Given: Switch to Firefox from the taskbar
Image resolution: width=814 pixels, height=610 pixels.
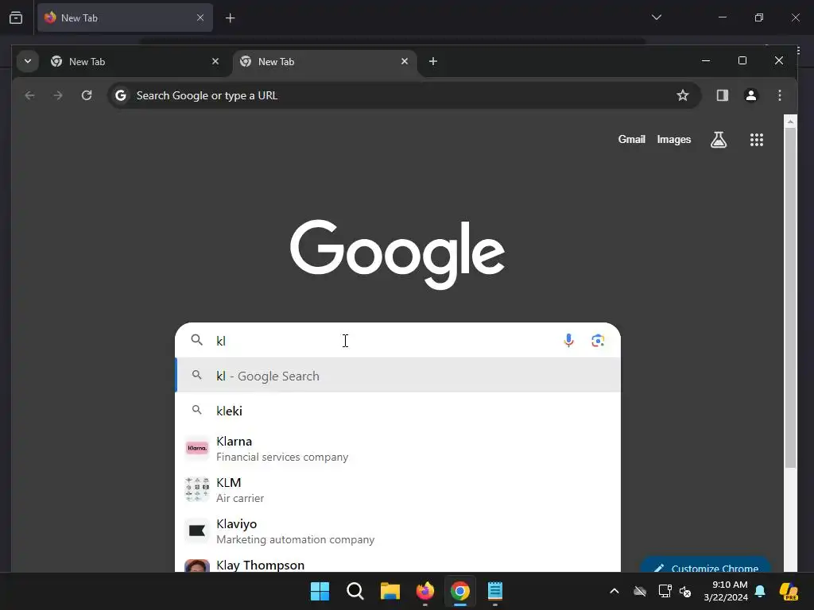Looking at the screenshot, I should (x=425, y=591).
